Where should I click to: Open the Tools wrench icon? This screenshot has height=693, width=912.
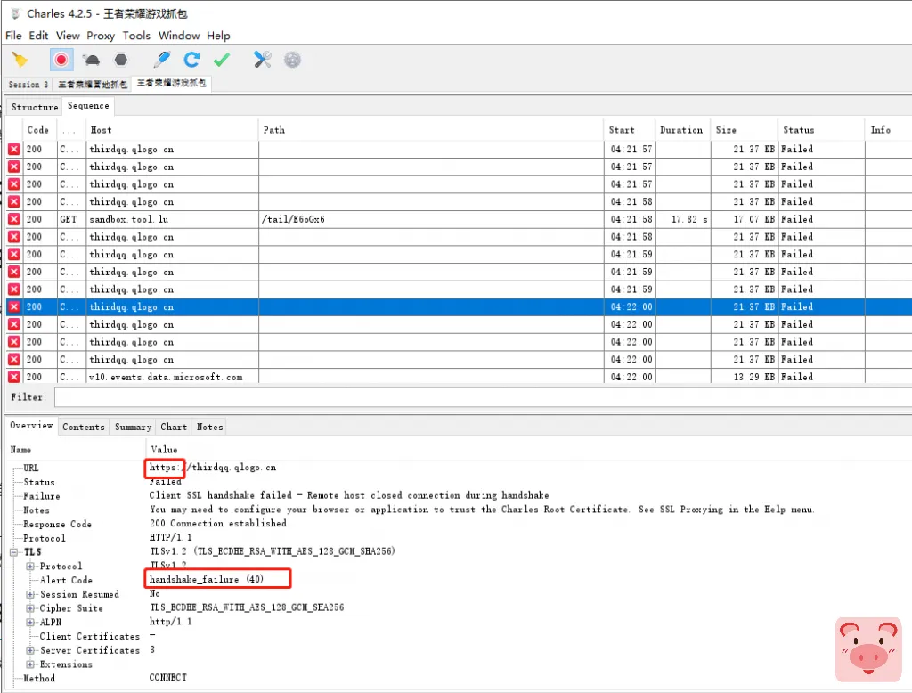(x=262, y=60)
